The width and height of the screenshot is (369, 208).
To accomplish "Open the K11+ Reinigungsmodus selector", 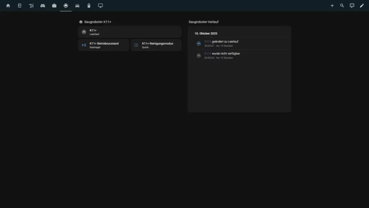I will click(x=156, y=45).
